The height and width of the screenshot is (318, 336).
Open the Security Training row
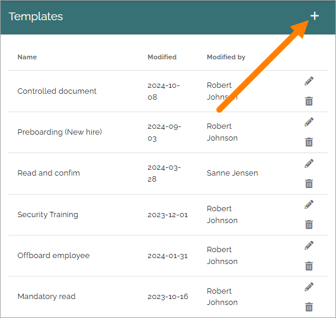[x=168, y=215]
